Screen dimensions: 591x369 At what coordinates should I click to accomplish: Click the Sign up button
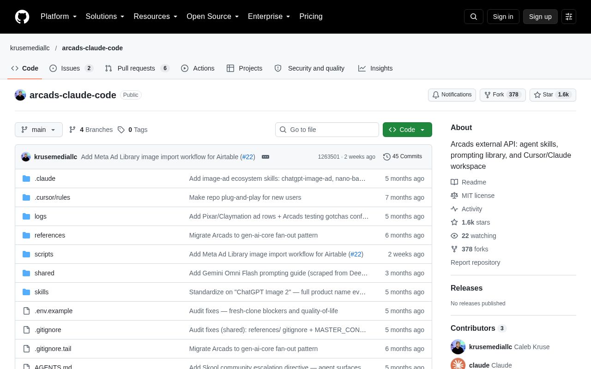pos(540,17)
